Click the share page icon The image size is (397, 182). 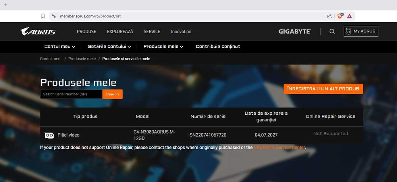coord(330,16)
